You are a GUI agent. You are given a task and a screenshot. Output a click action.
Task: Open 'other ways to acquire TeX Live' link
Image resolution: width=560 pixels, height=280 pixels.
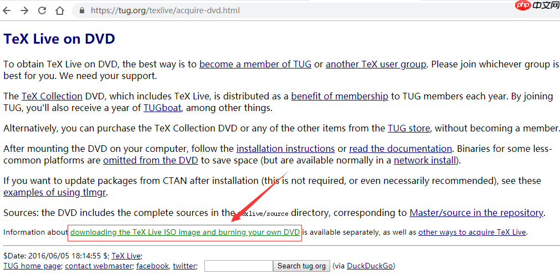[472, 233]
